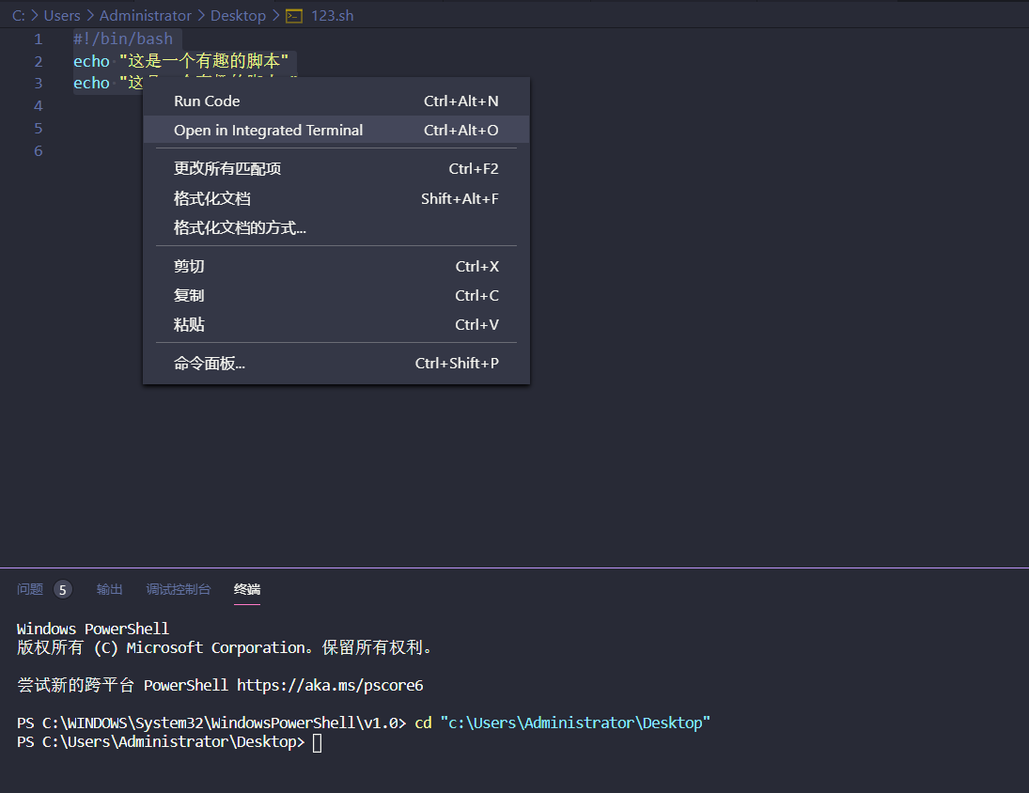Image resolution: width=1029 pixels, height=793 pixels.
Task: Select 复制 to copy the selection
Action: pyautogui.click(x=187, y=295)
